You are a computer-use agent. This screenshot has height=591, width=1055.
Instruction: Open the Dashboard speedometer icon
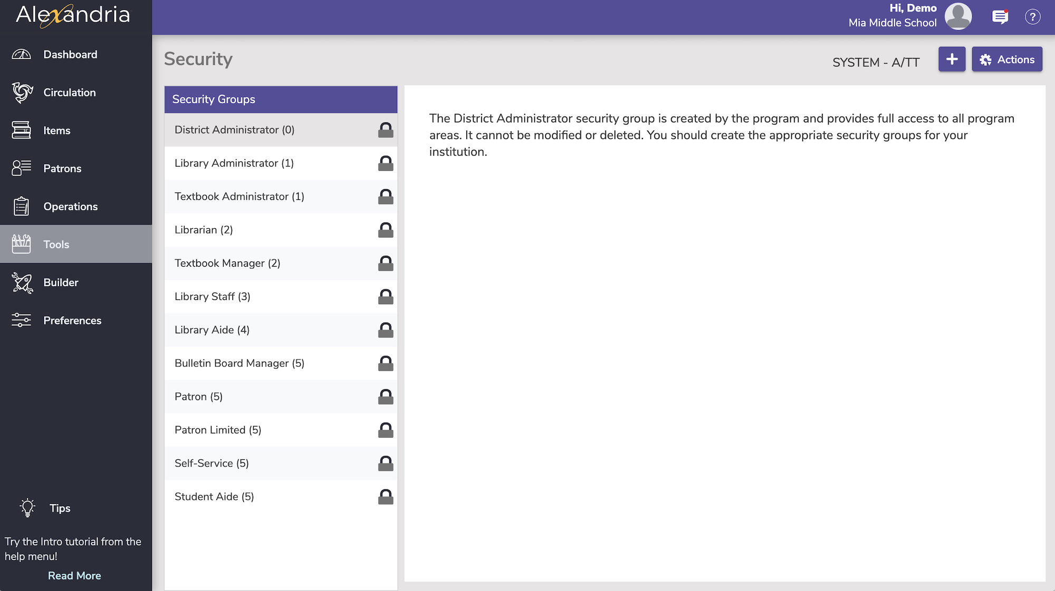pyautogui.click(x=22, y=54)
